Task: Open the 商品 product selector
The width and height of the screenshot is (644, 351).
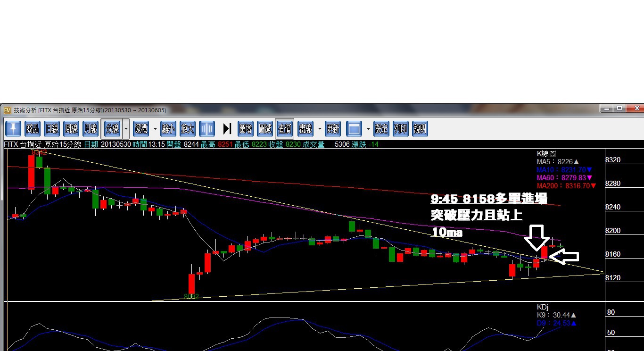Action: coord(33,128)
